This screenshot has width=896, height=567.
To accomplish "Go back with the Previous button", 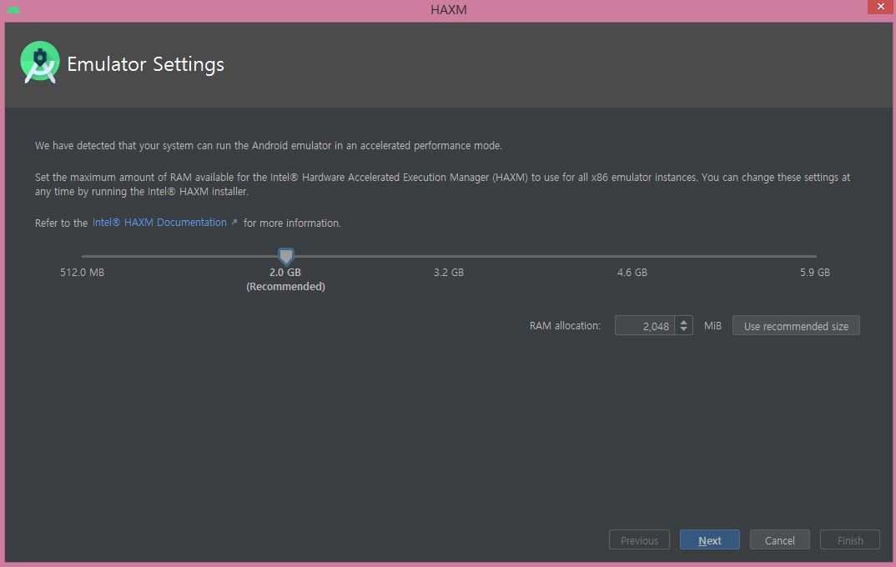I will coord(639,540).
